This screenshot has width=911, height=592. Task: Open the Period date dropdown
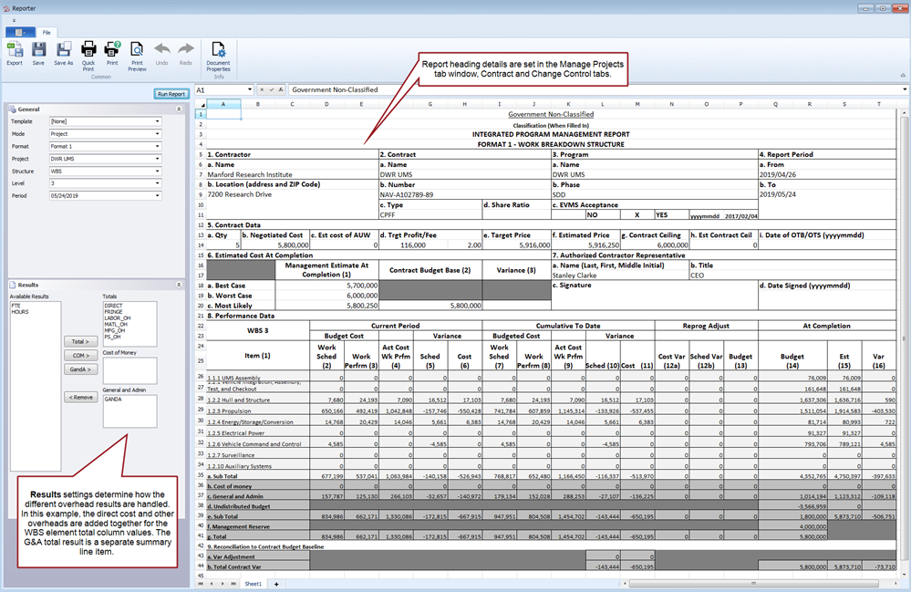(x=158, y=195)
